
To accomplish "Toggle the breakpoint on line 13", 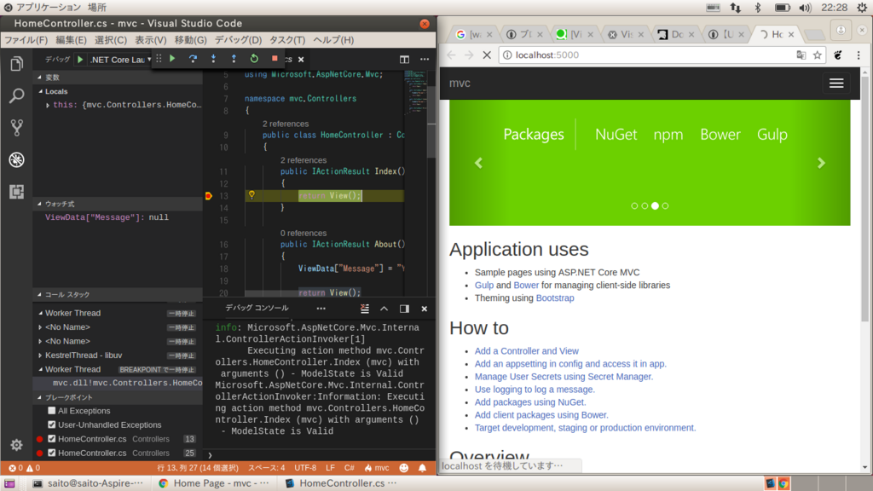I will [x=209, y=196].
